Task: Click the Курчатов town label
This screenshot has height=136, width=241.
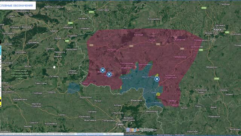Action: [x=180, y=40]
